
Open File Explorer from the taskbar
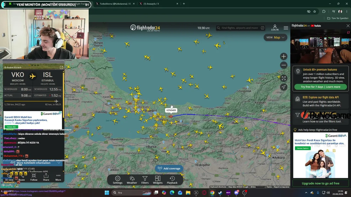tap(188, 193)
